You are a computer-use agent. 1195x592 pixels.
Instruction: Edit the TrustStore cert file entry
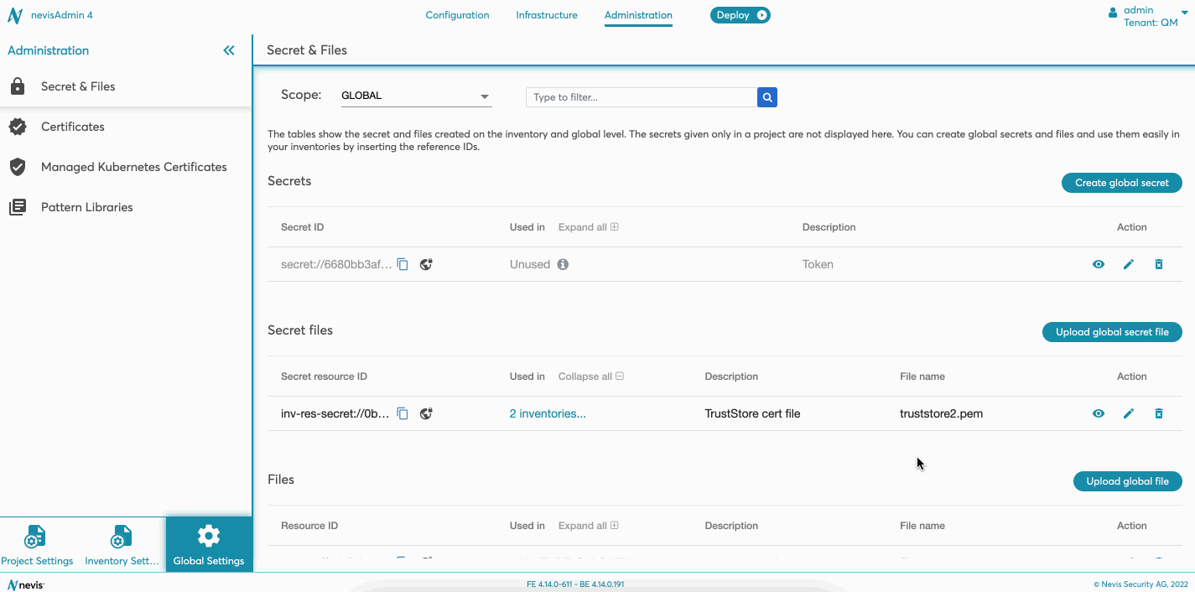(x=1129, y=413)
